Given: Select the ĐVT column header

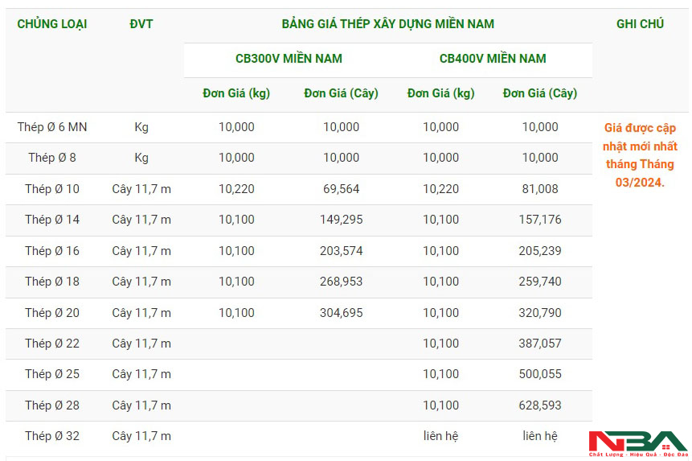Looking at the screenshot, I should click(x=141, y=24).
